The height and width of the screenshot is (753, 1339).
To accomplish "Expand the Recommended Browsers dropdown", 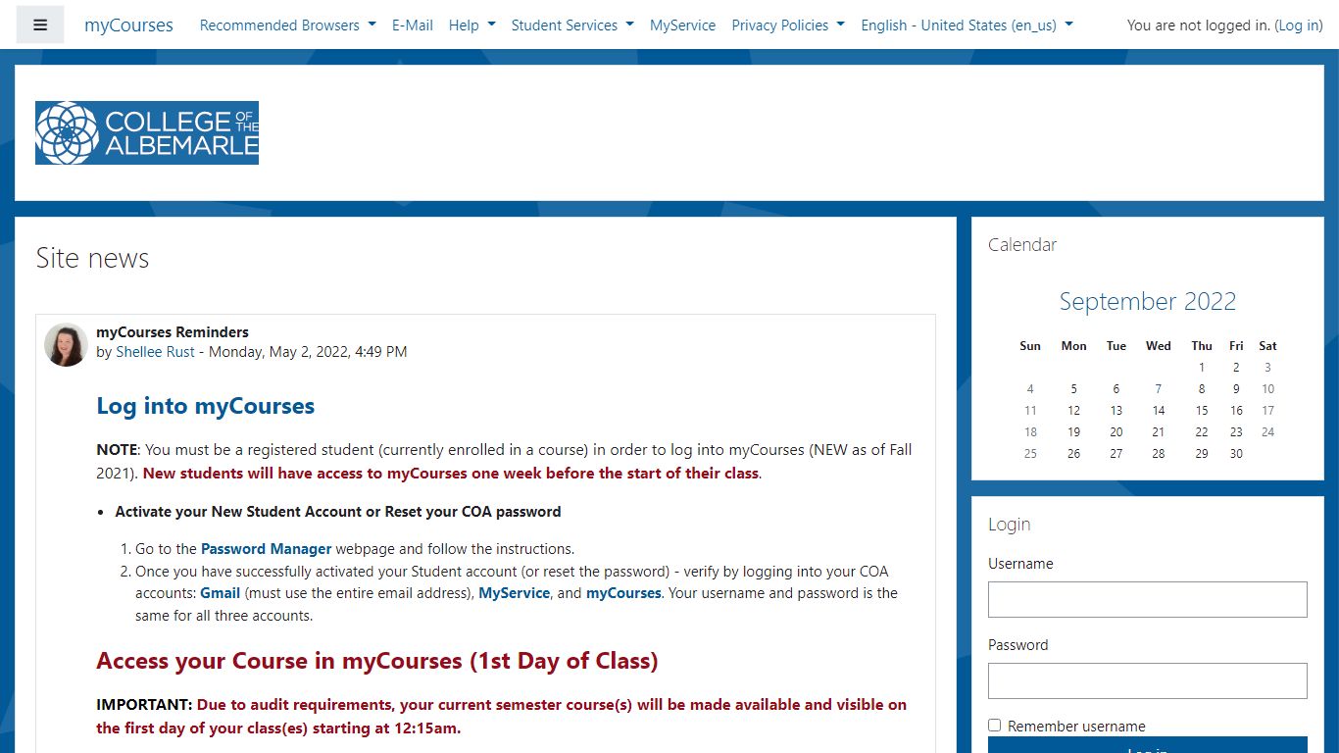I will (287, 25).
